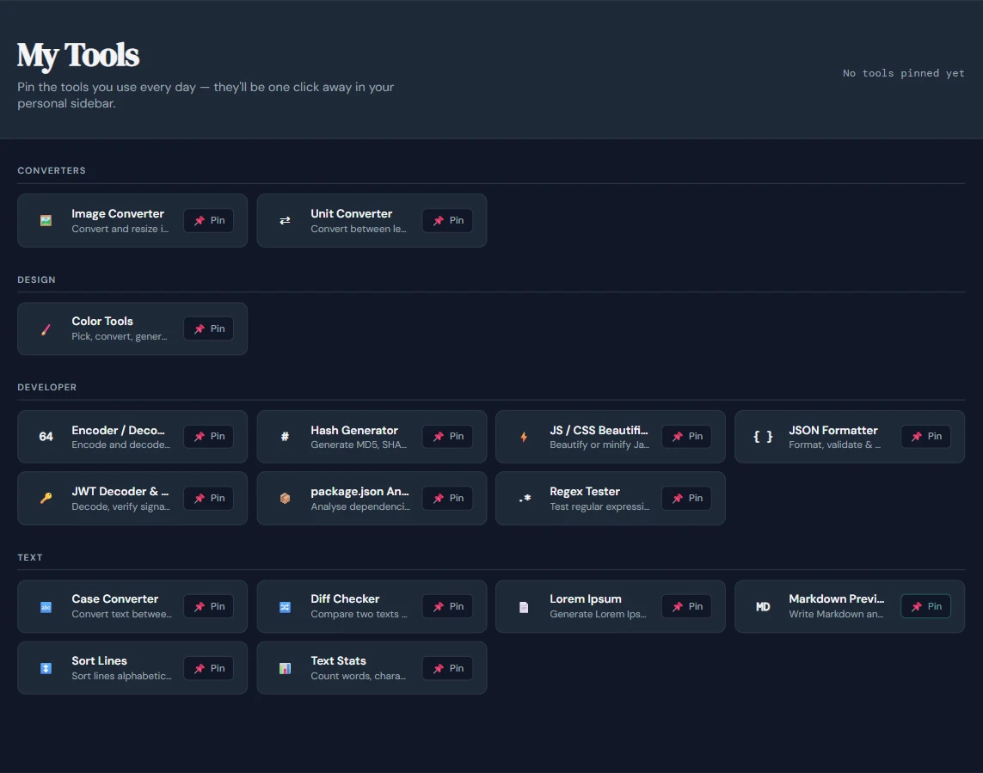
Task: Click the '64' Encoder / Decoder icon
Action: pos(45,436)
